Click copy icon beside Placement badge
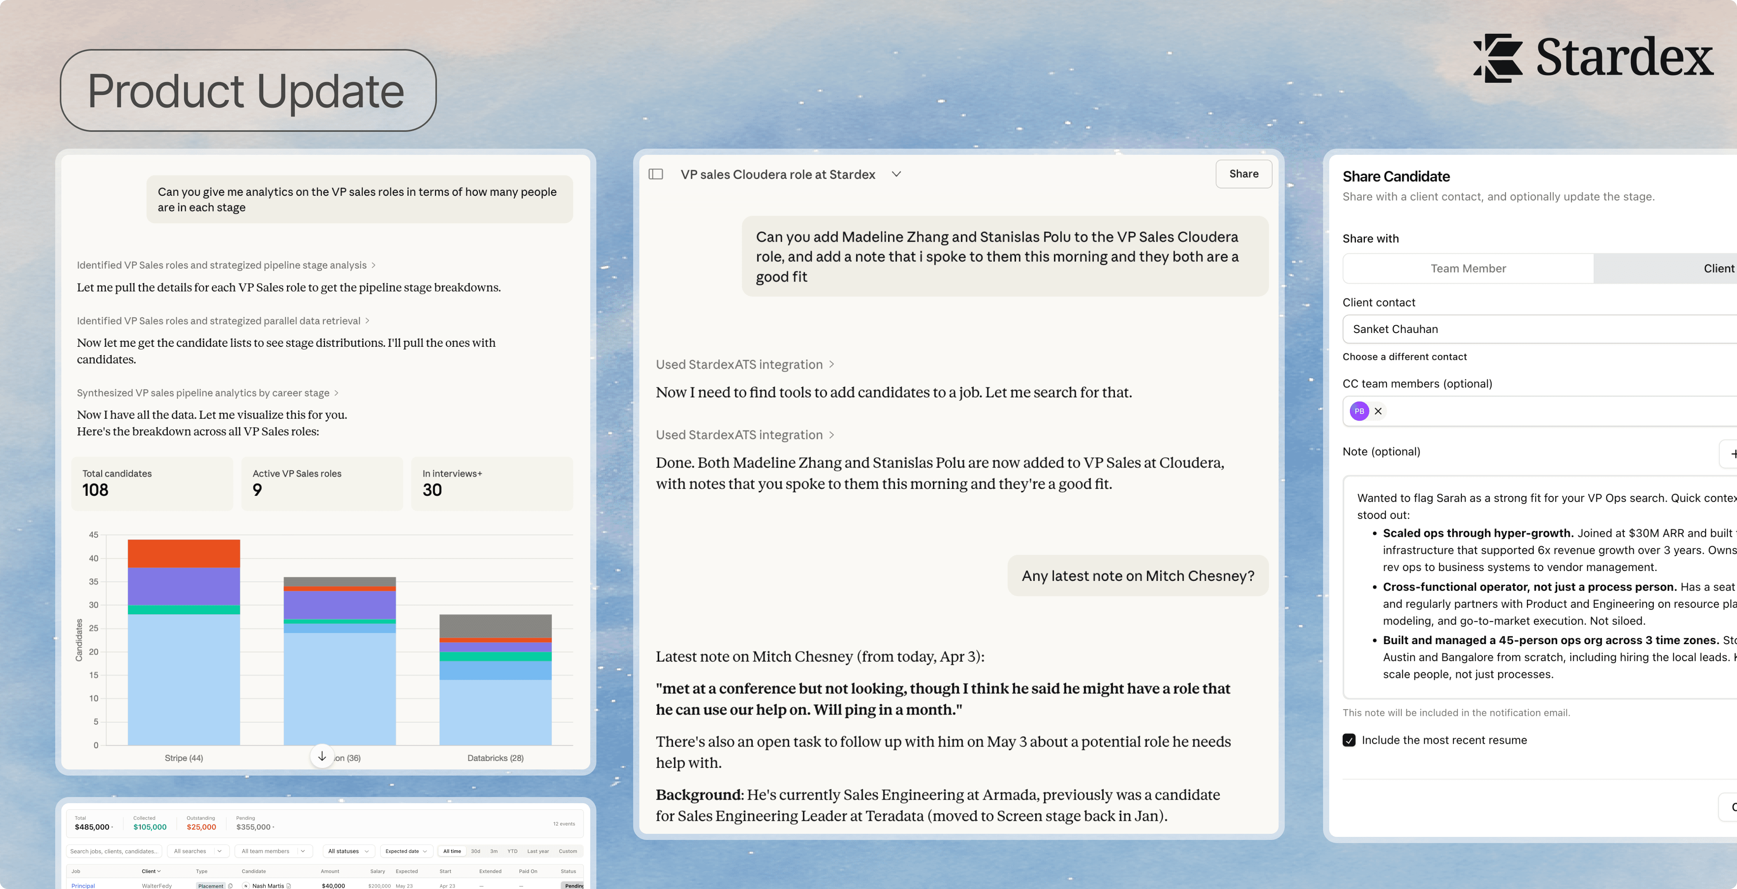1737x889 pixels. click(231, 886)
